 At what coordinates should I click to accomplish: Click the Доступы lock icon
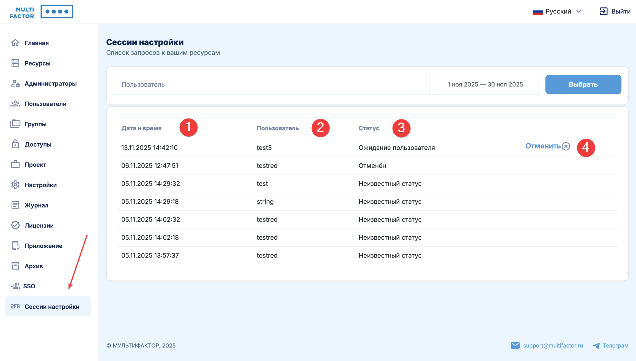pos(15,144)
